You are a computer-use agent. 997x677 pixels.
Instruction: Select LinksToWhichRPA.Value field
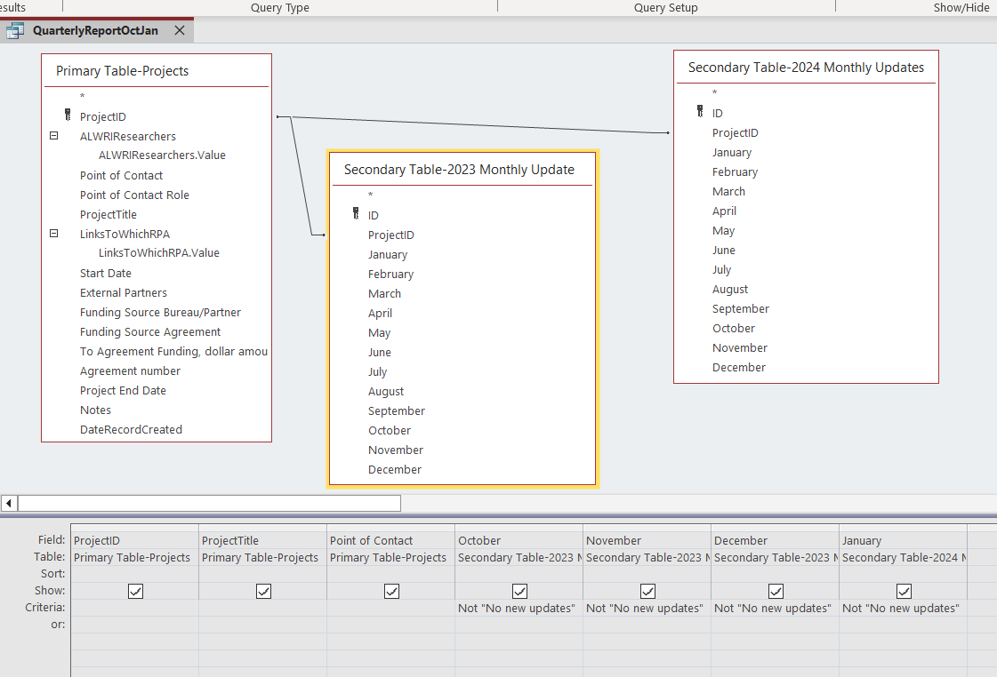pos(159,252)
